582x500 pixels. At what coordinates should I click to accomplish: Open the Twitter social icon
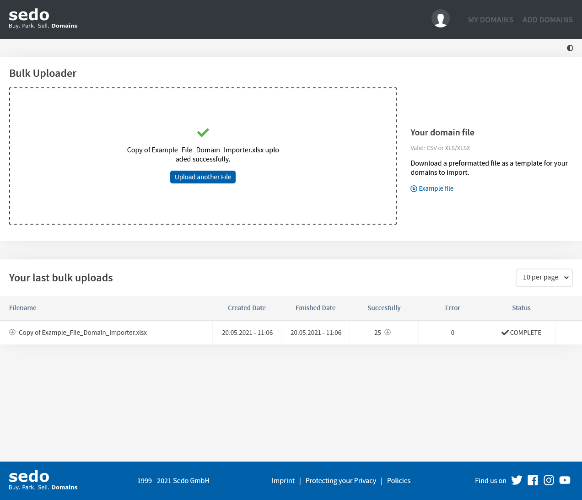(x=517, y=480)
